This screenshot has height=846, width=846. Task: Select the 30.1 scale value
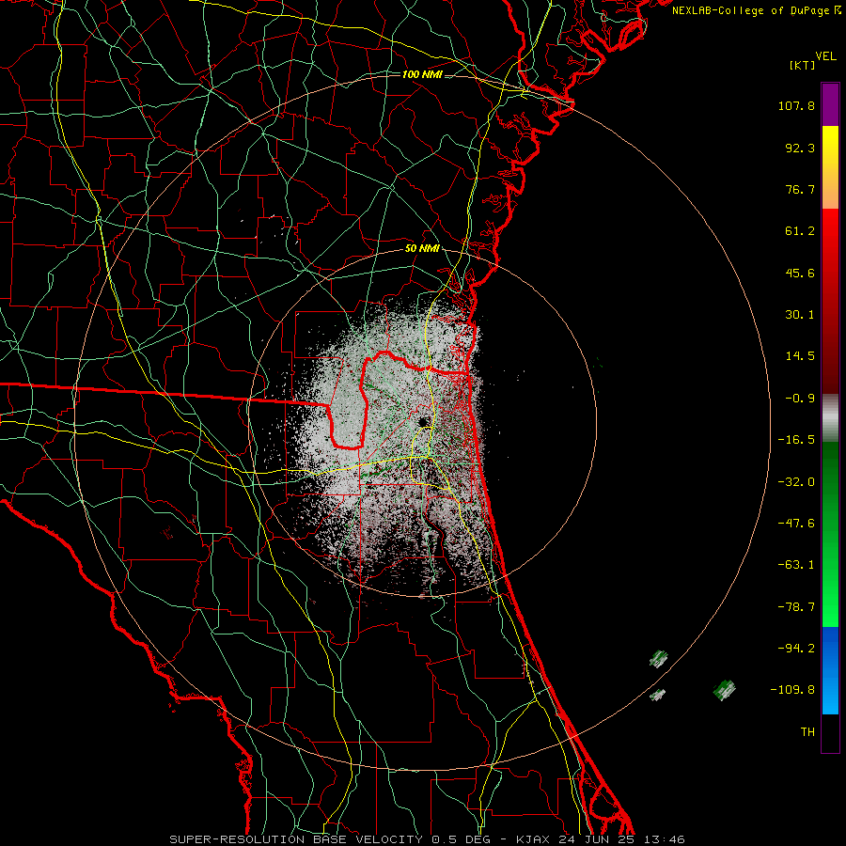[x=800, y=315]
